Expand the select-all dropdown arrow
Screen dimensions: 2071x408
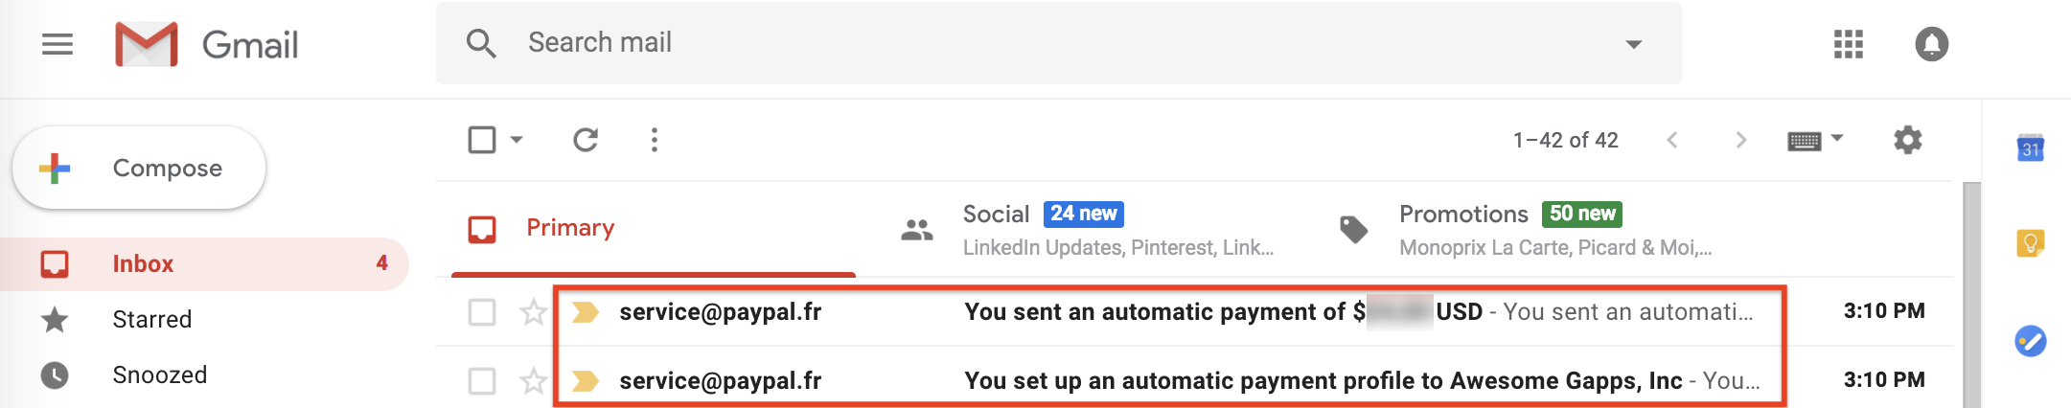click(517, 140)
